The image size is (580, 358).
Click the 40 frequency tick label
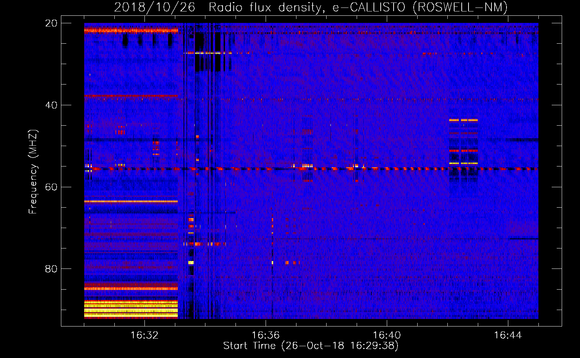(51, 105)
